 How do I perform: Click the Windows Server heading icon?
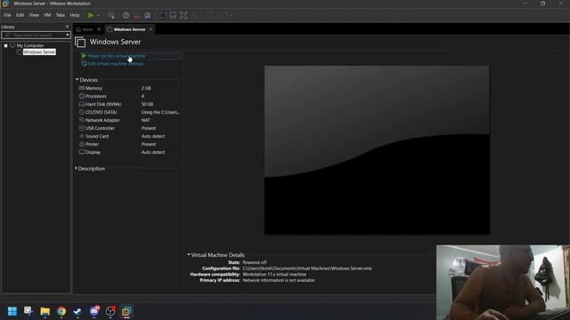click(x=80, y=42)
